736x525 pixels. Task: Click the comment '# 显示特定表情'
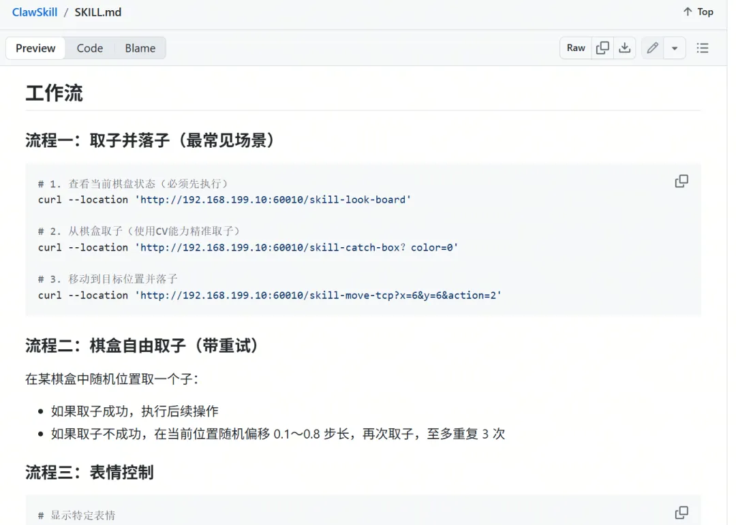pos(76,515)
